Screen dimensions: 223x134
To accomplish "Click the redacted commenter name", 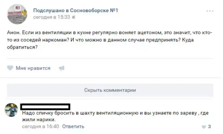I will tap(45, 107).
